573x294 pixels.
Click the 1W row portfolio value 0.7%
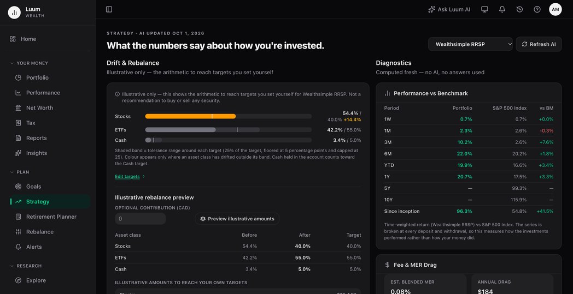pos(466,119)
